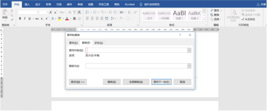Click the 更多(M) >> button

coord(78,82)
